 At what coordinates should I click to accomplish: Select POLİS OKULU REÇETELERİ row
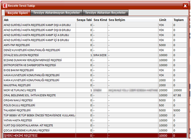pos(95,105)
